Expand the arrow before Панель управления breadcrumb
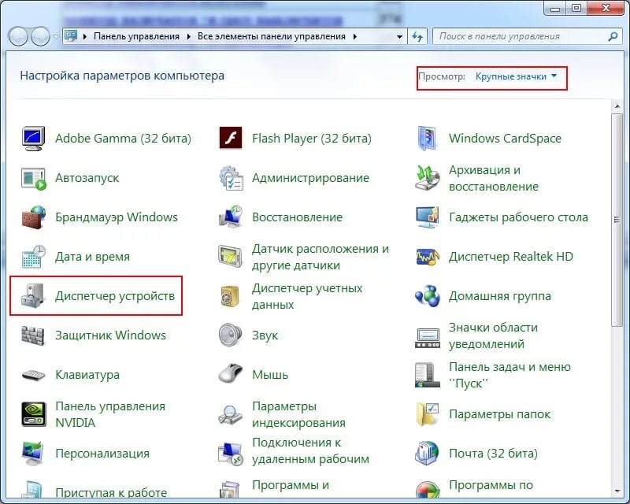The image size is (630, 504). coord(85,36)
